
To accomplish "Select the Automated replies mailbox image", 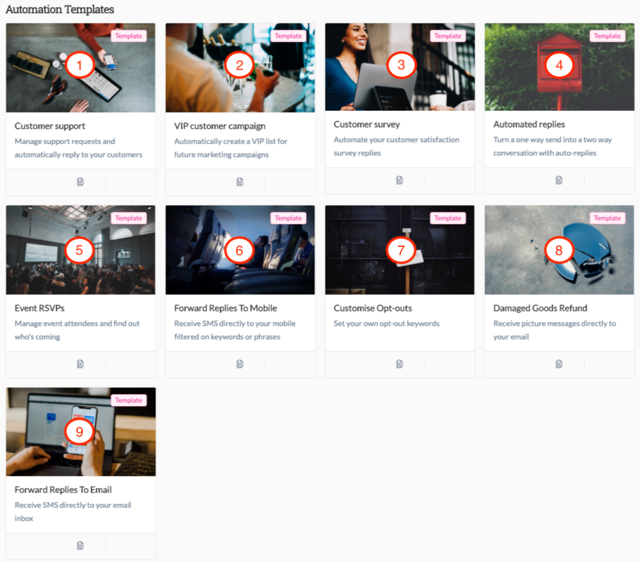I will point(559,67).
